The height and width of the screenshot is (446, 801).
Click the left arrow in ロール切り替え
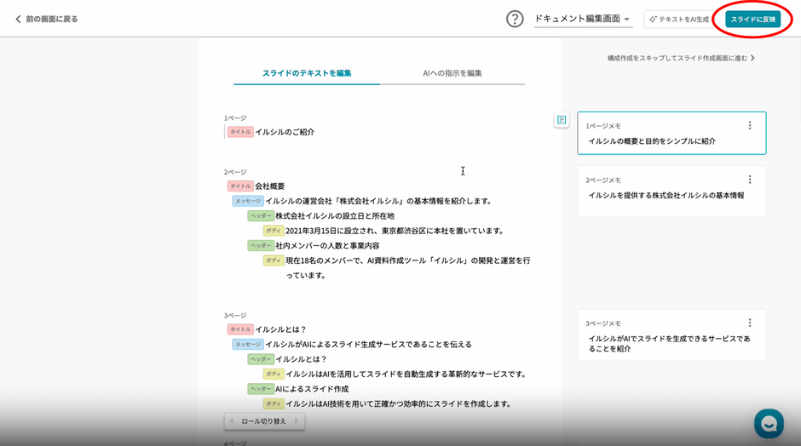[232, 421]
